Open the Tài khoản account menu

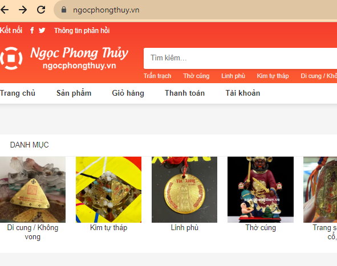(243, 93)
